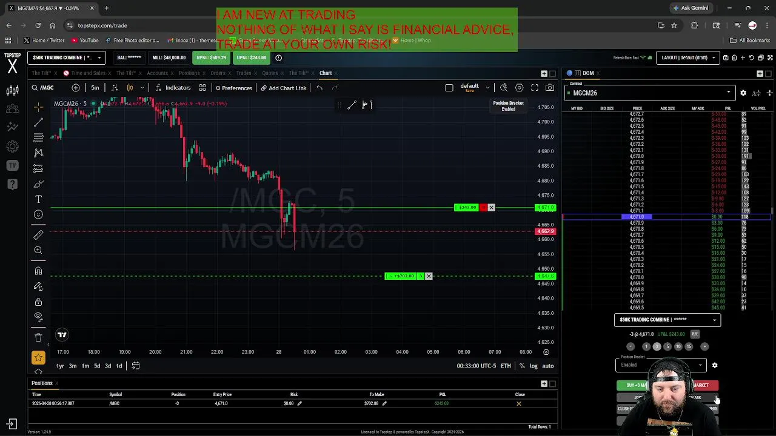This screenshot has height=436, width=776.
Task: Add new layout plus icon
Action: pos(743,58)
